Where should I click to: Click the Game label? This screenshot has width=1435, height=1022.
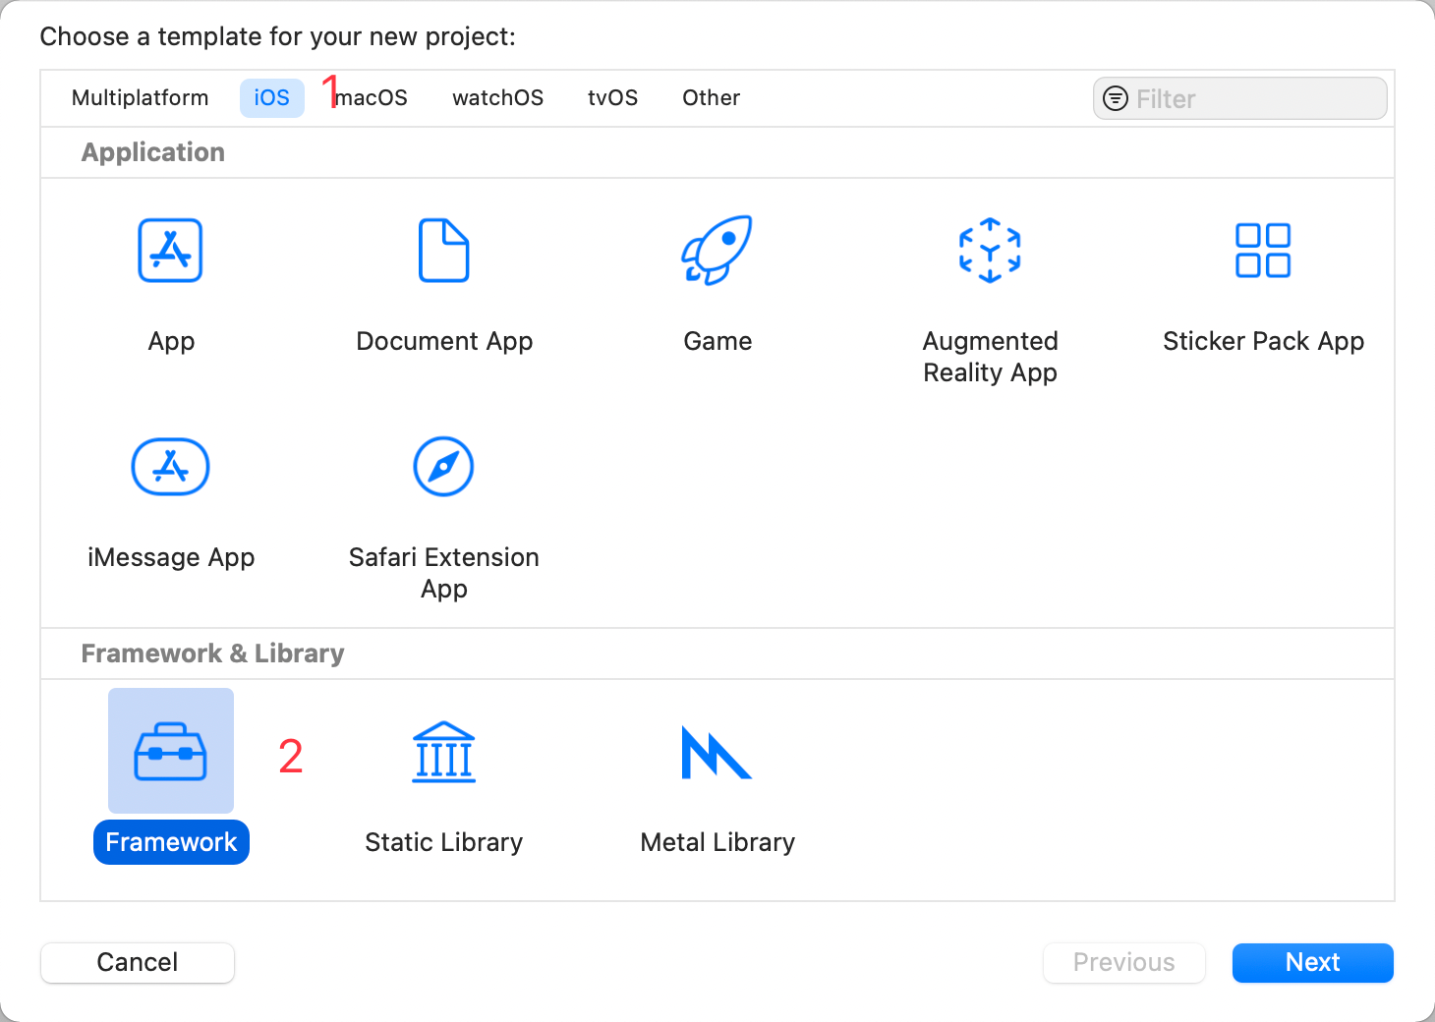tap(717, 341)
